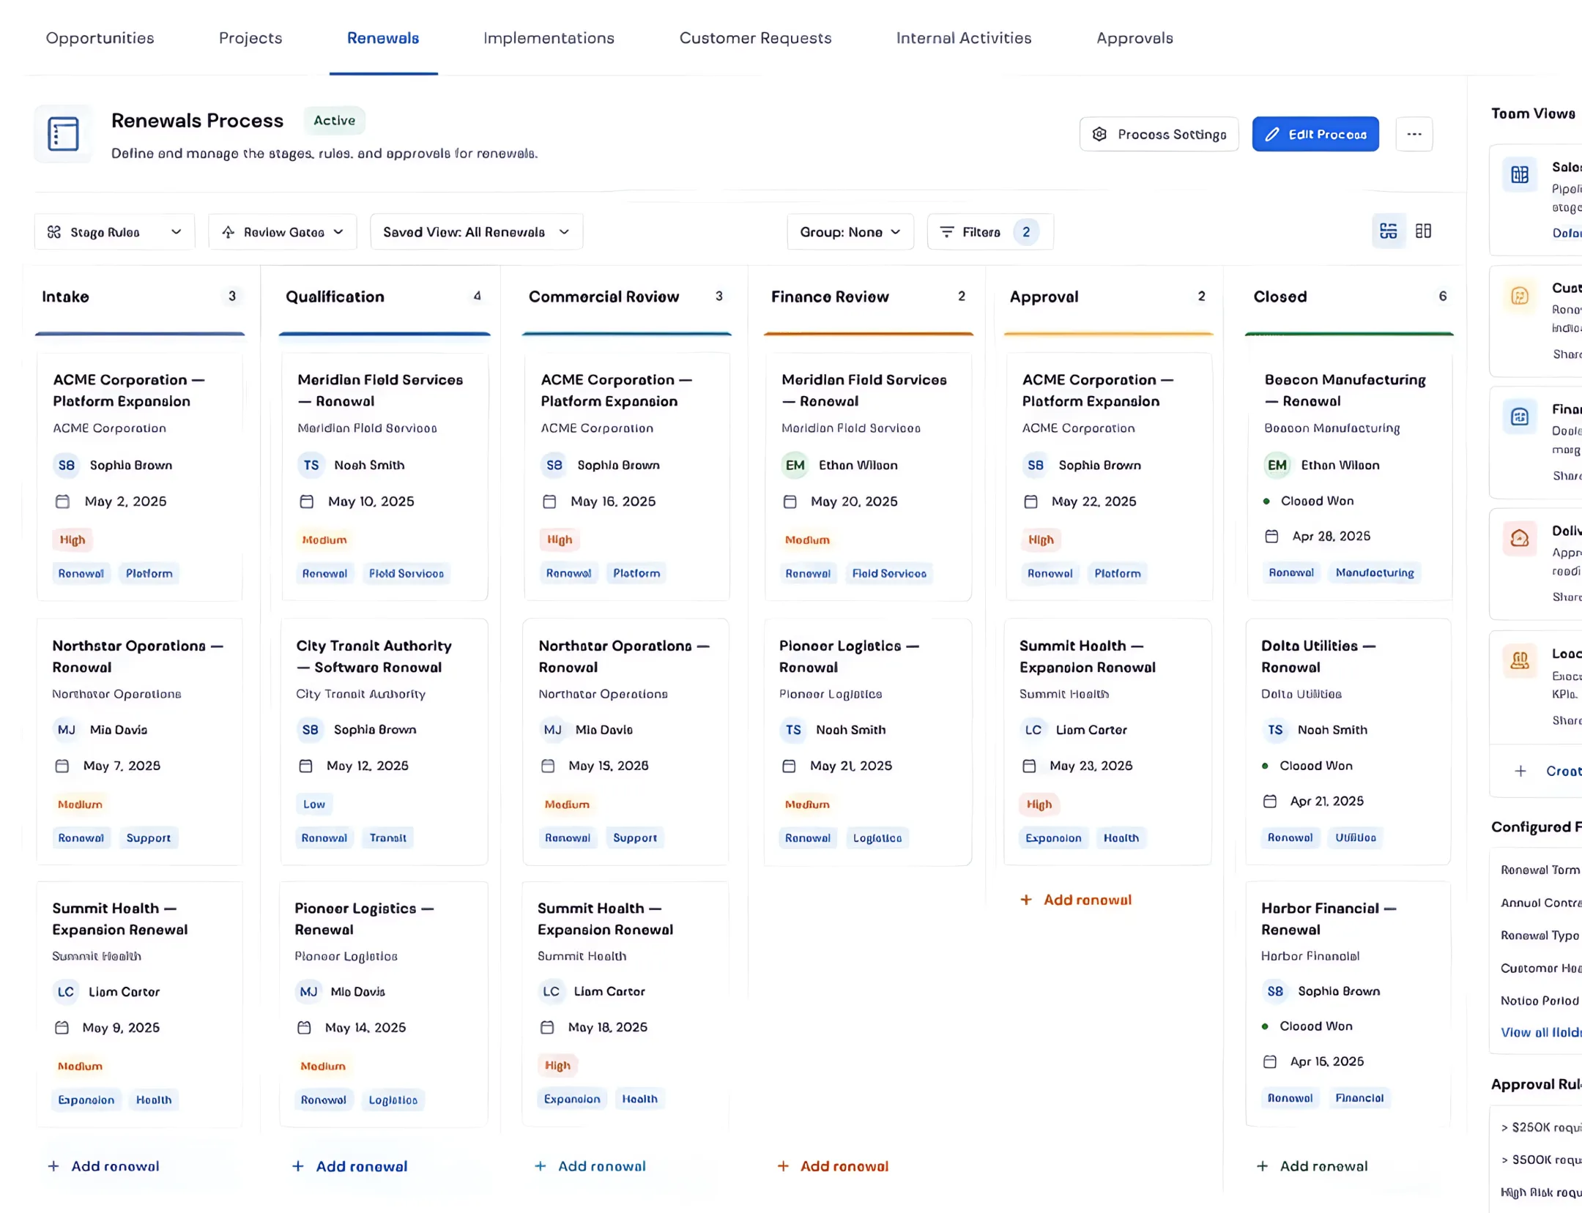
Task: Switch to the grid layout view icon
Action: pos(1423,231)
